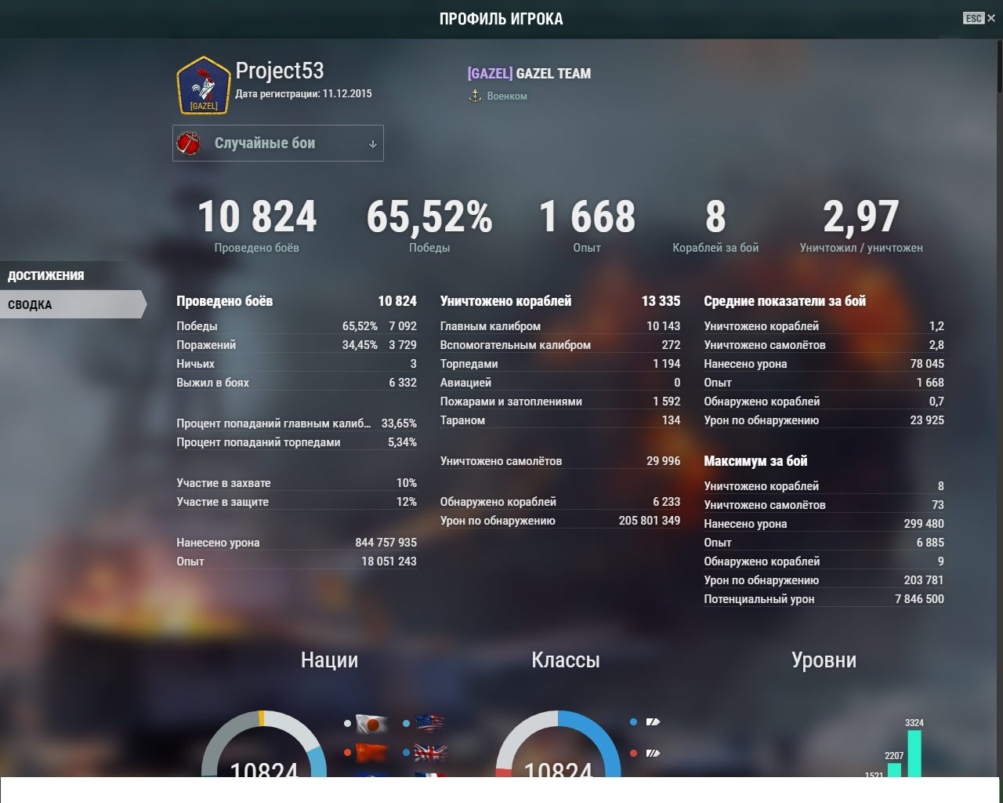
Task: Click the Вспомогательным калибром row
Action: point(560,345)
